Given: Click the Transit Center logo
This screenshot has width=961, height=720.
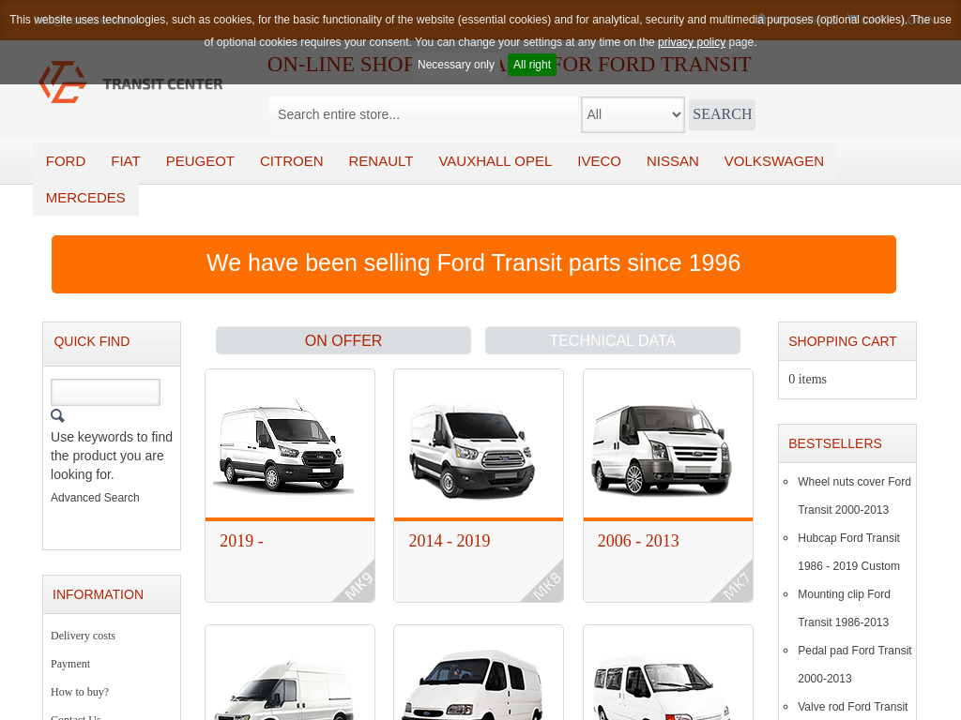Looking at the screenshot, I should [130, 82].
